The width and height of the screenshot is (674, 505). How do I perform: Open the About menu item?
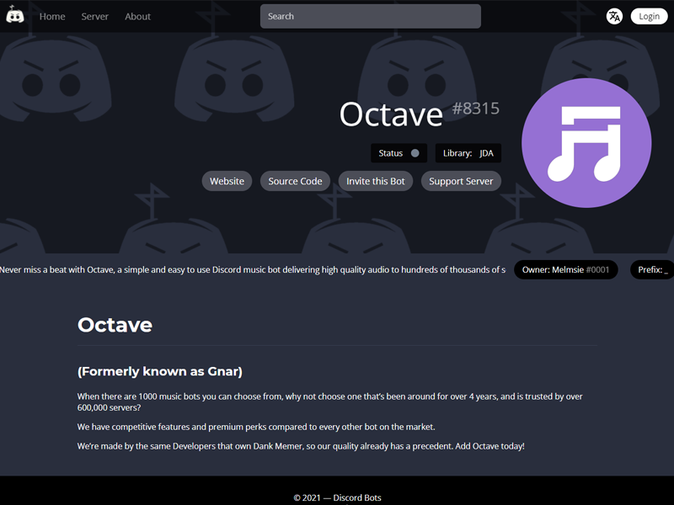[137, 16]
